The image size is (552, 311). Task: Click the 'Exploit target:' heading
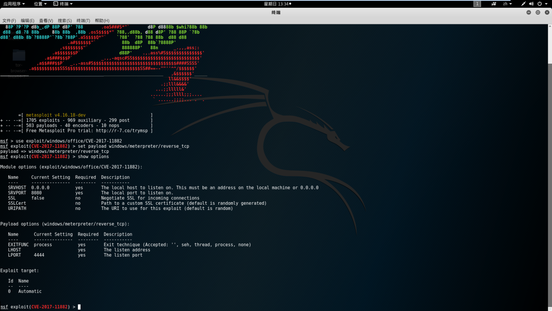20,270
